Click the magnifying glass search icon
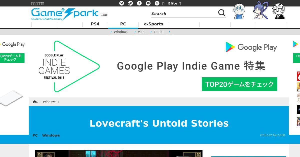 (222, 13)
